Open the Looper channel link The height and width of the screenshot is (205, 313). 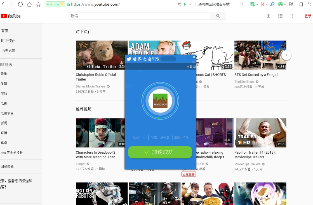(x=81, y=164)
